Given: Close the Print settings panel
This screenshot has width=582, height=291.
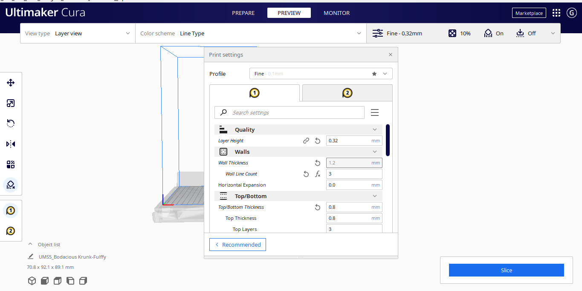Looking at the screenshot, I should (x=391, y=55).
